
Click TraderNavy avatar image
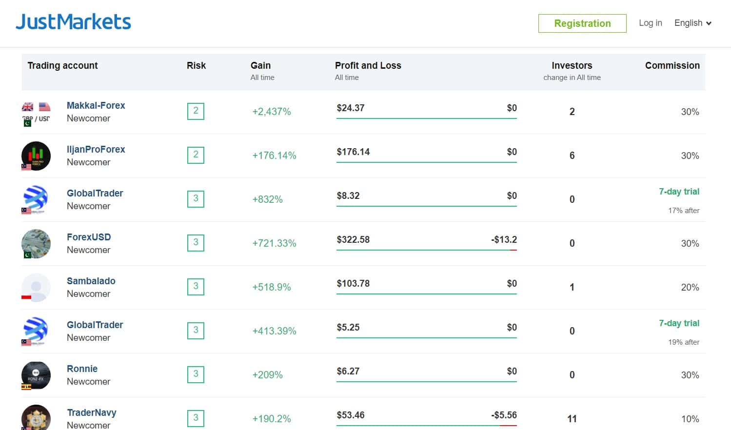tap(36, 417)
